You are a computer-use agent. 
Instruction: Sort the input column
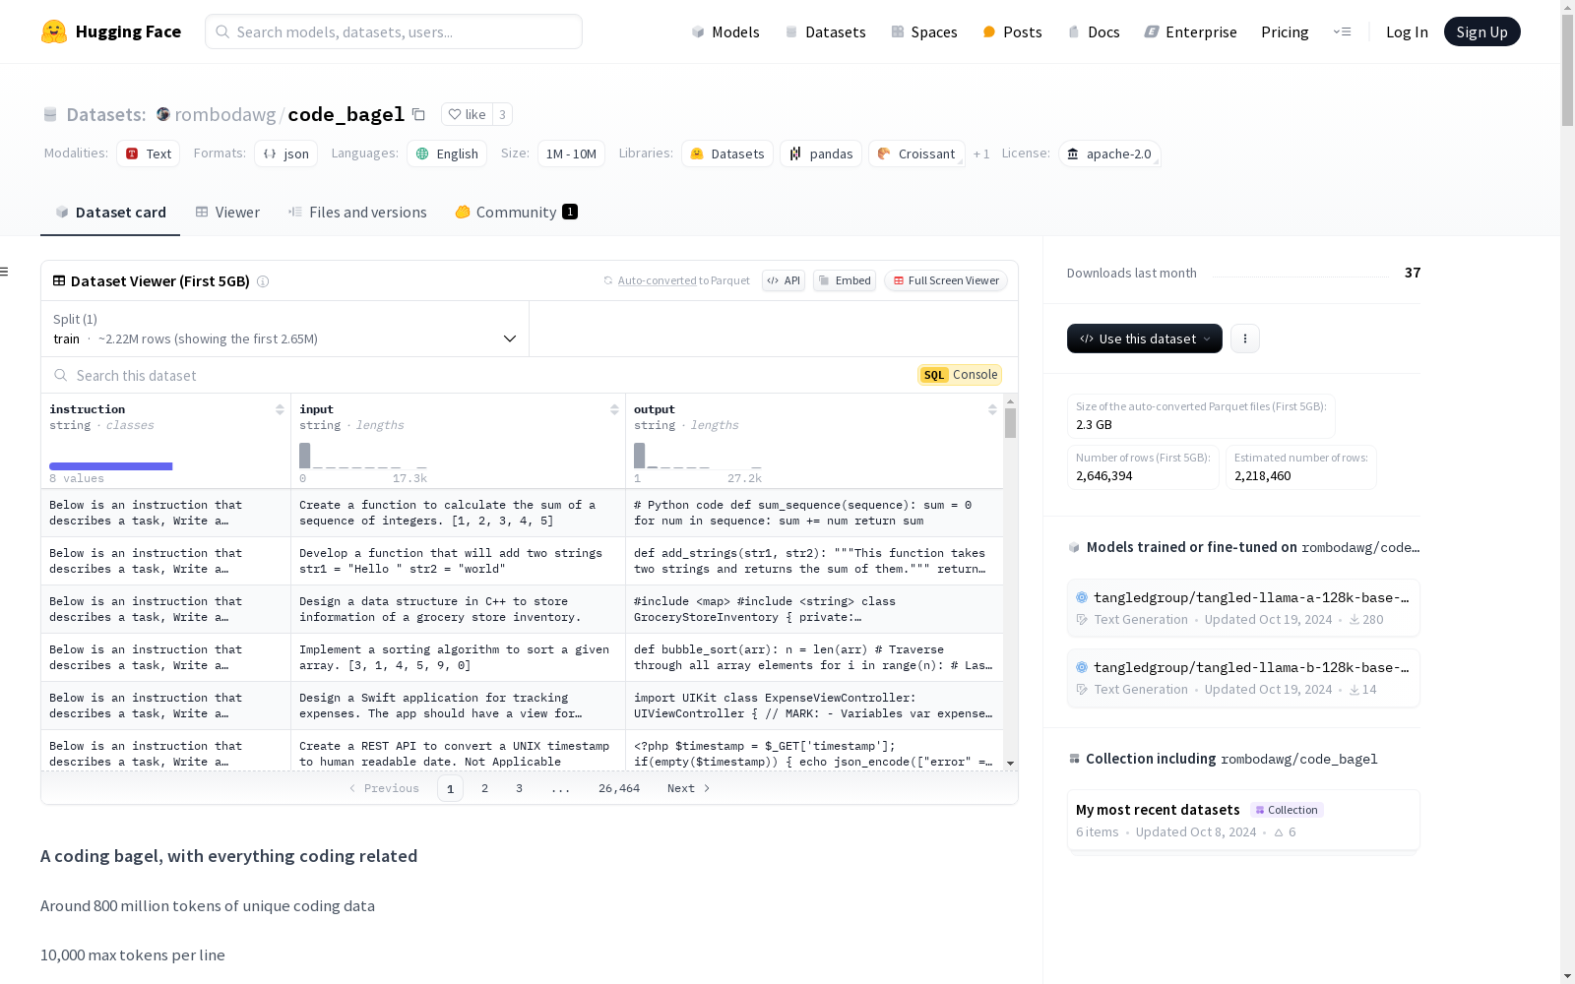614,409
